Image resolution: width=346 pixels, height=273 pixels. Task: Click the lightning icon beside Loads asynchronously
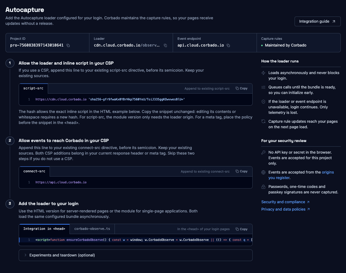pyautogui.click(x=263, y=73)
